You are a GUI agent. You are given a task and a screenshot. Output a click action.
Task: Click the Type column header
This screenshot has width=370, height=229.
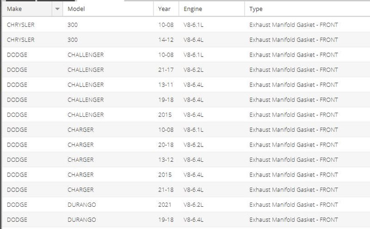pos(307,9)
